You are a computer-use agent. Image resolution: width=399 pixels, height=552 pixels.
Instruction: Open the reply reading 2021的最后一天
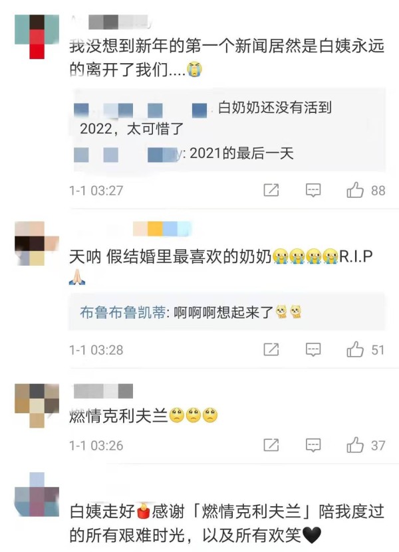[x=184, y=154]
